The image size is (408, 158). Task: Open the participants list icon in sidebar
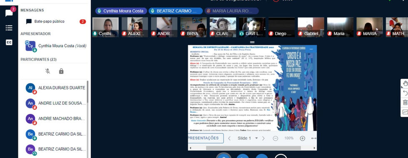point(9,28)
